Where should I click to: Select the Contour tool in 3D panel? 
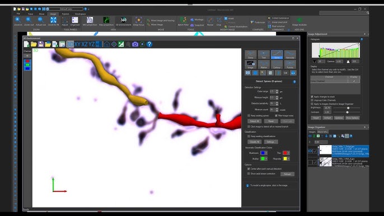click(x=277, y=65)
